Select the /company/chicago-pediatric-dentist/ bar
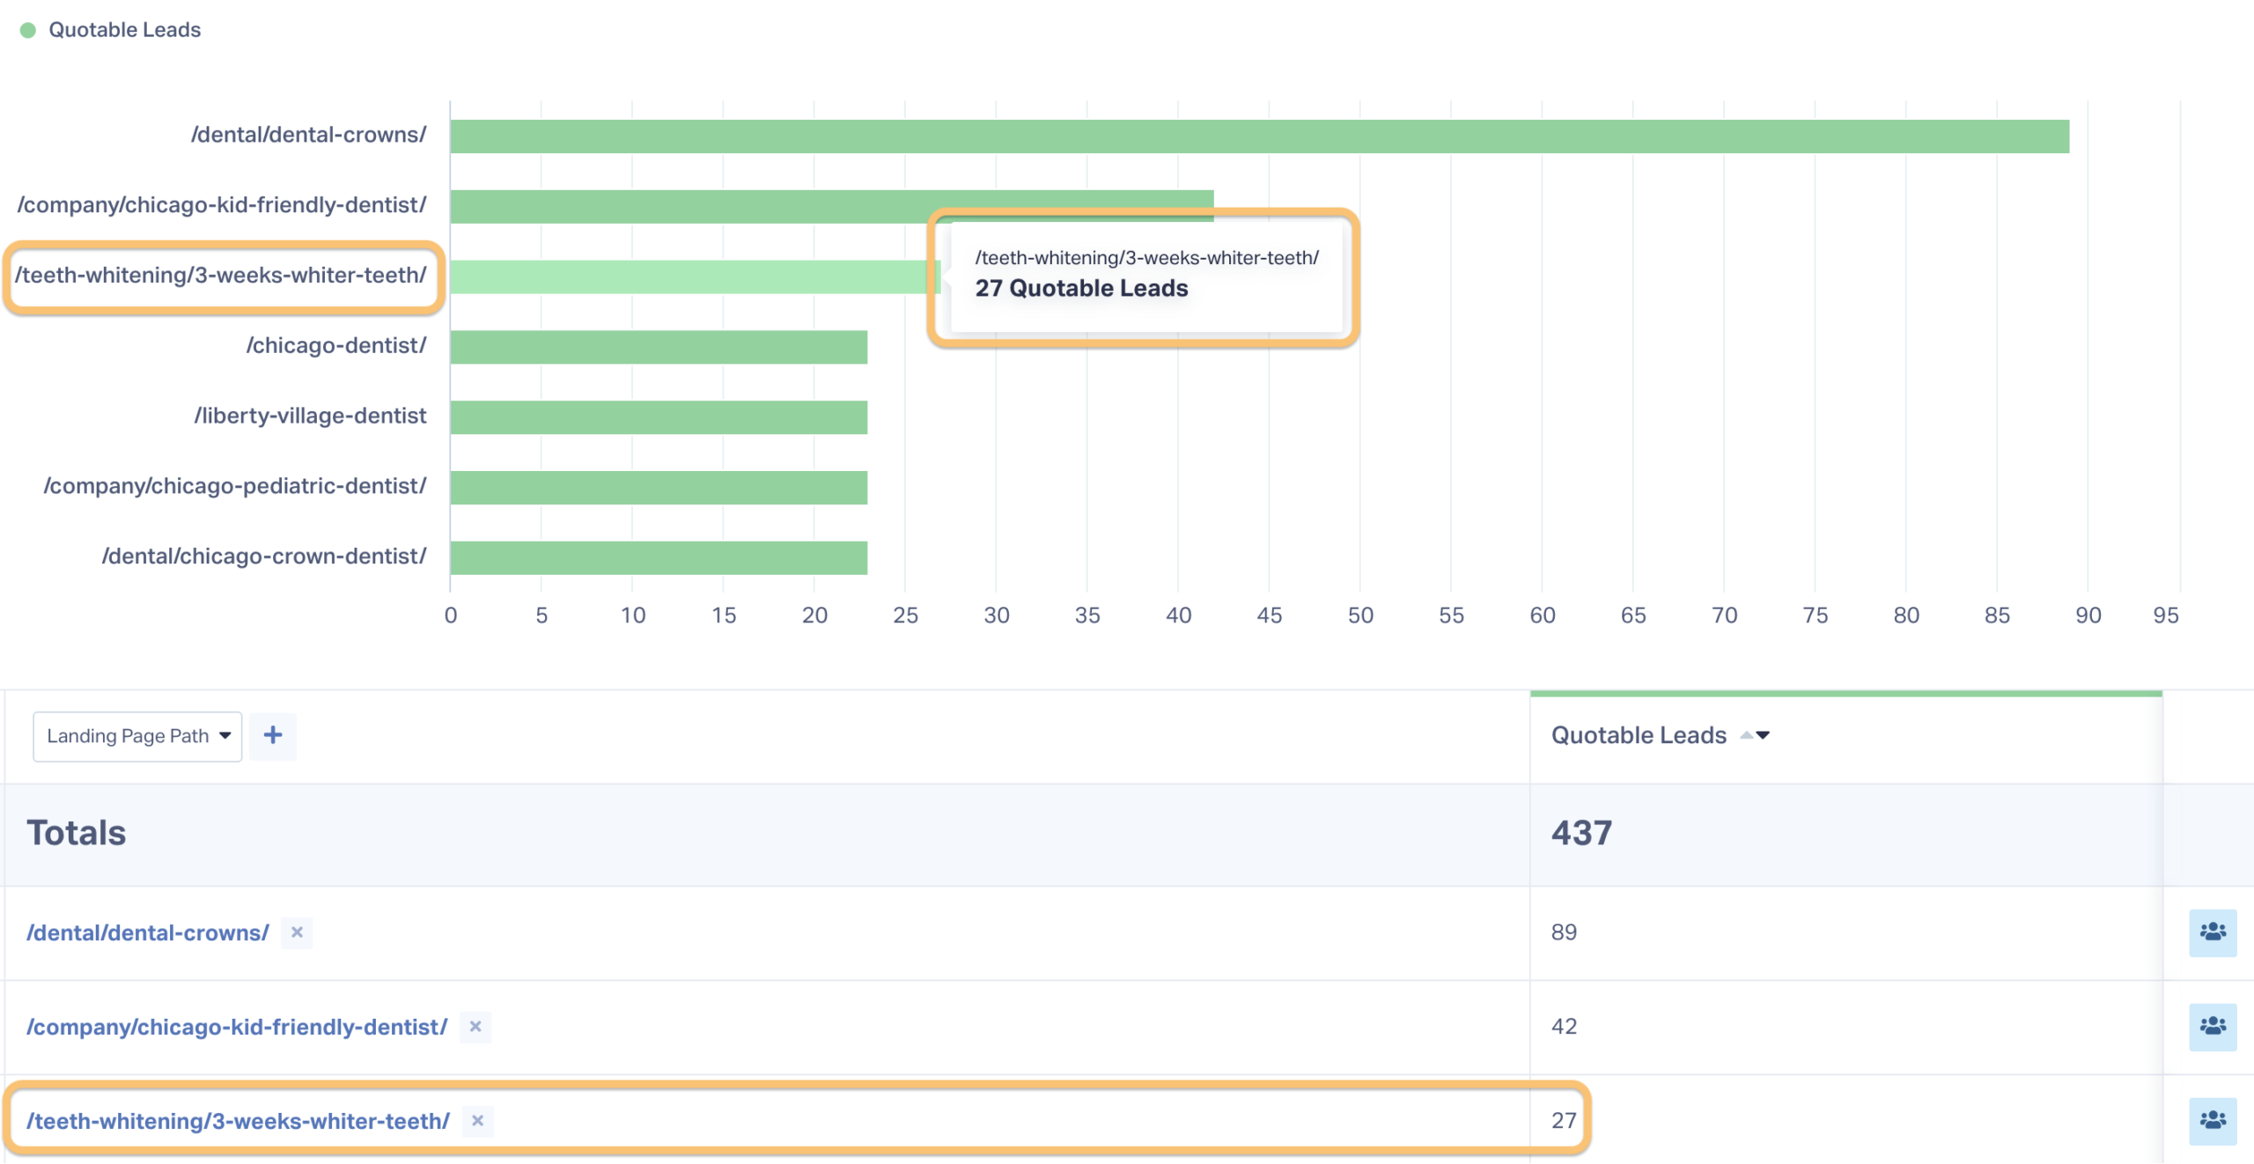The width and height of the screenshot is (2254, 1164). coord(659,488)
